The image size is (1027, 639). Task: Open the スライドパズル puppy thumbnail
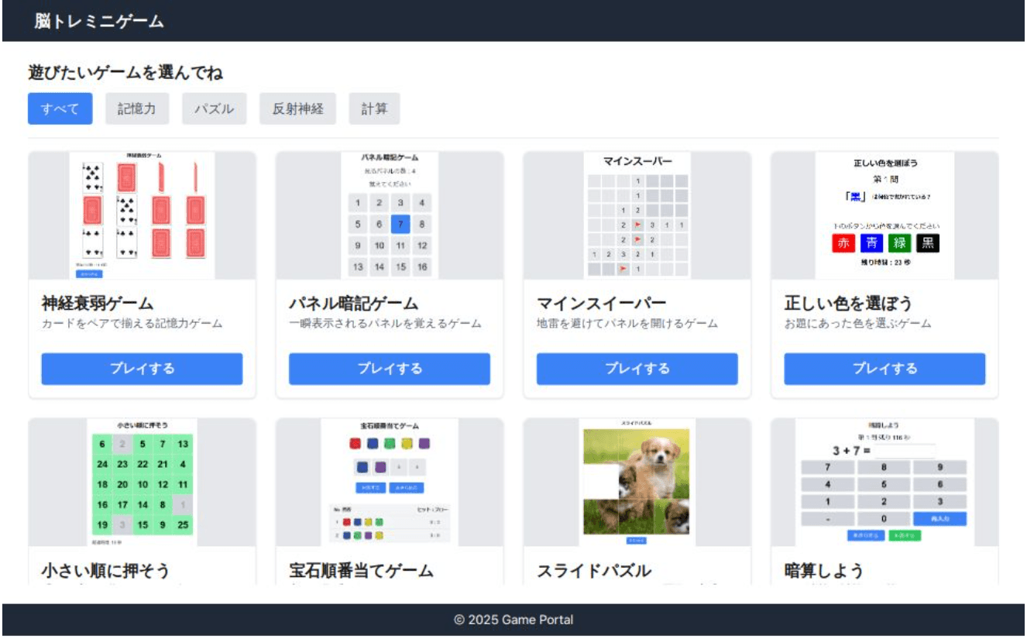(x=637, y=483)
